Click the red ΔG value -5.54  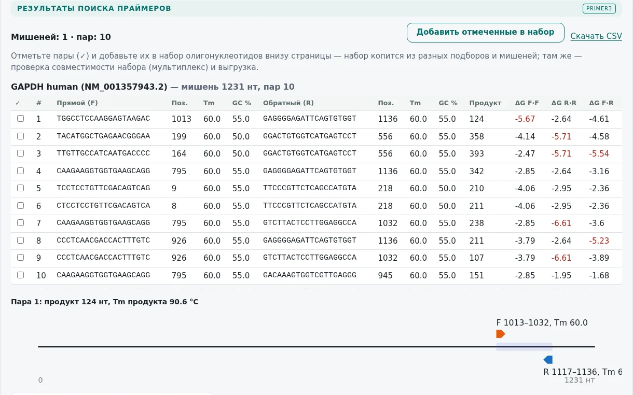point(599,154)
